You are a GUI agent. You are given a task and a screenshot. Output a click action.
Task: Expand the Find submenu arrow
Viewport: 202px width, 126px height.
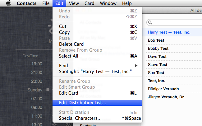pyautogui.click(x=136, y=66)
